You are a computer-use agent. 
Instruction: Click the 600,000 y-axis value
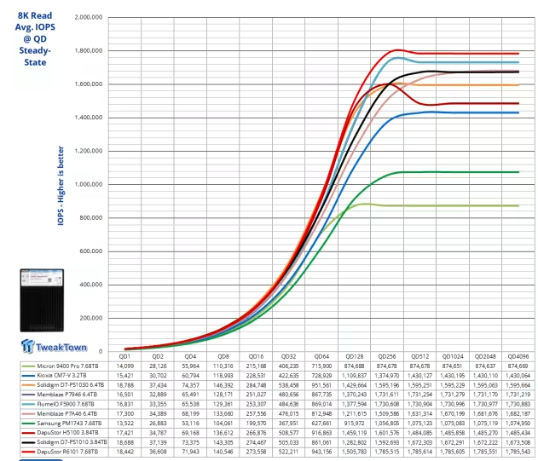coord(91,251)
